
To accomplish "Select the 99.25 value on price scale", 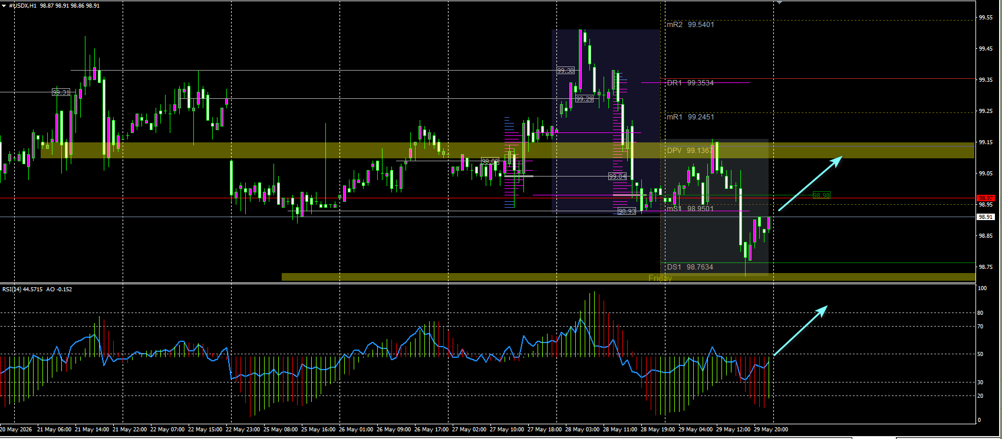I will 985,111.
